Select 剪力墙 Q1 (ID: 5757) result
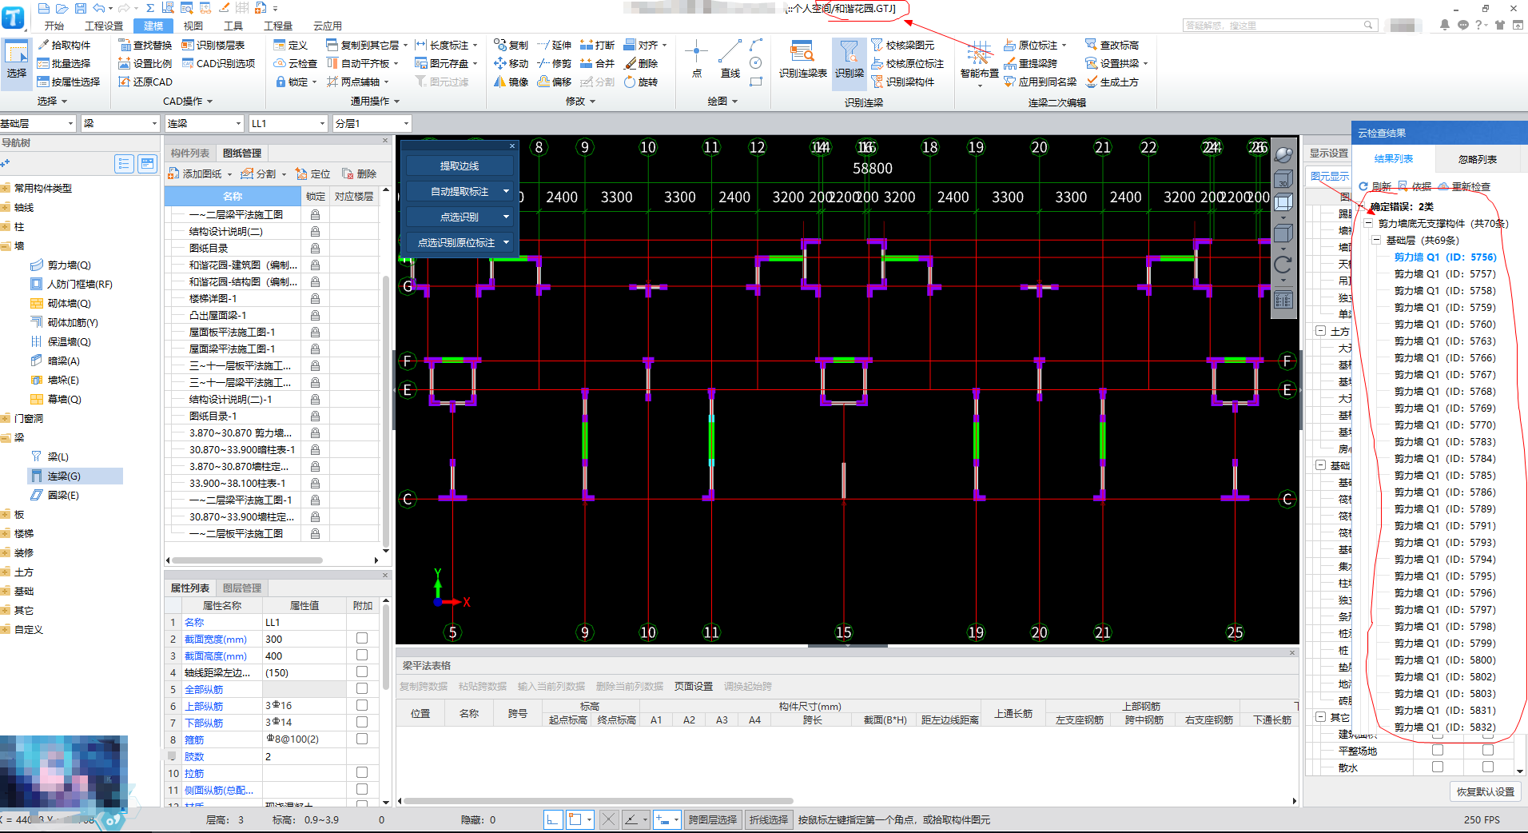Screen dimensions: 1528x833 1445,274
